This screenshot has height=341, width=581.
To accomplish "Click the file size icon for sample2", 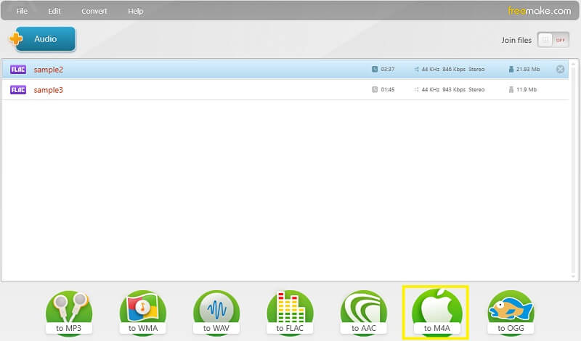I will [511, 69].
